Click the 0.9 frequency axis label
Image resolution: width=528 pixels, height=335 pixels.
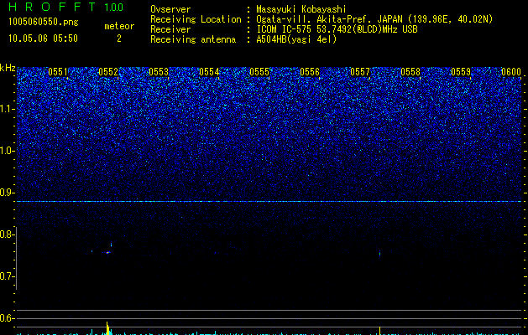(x=6, y=193)
